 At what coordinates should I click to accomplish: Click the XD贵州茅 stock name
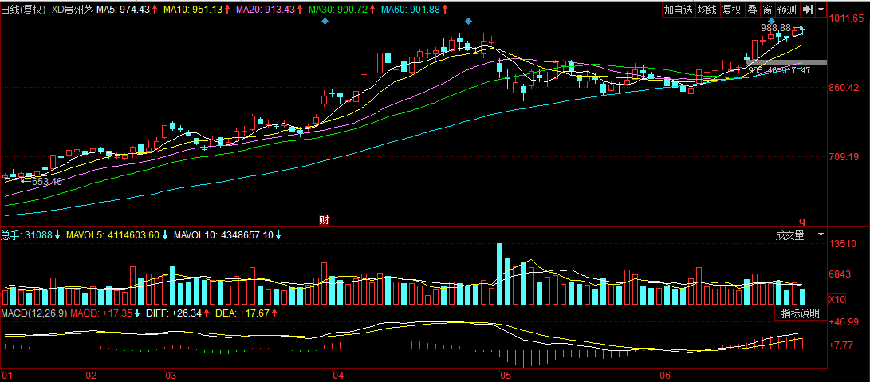(73, 10)
